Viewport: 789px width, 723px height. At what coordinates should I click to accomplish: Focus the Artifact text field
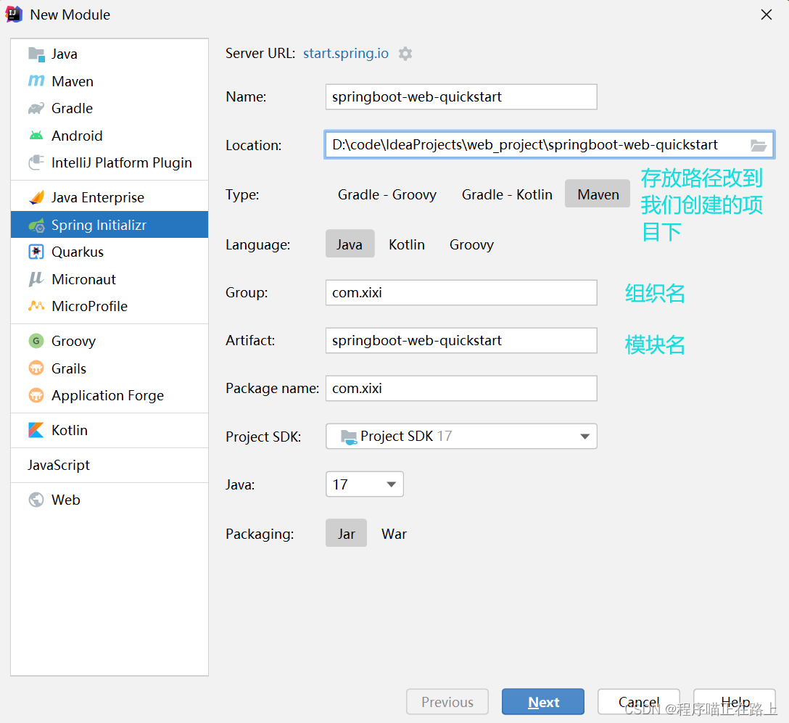(461, 341)
